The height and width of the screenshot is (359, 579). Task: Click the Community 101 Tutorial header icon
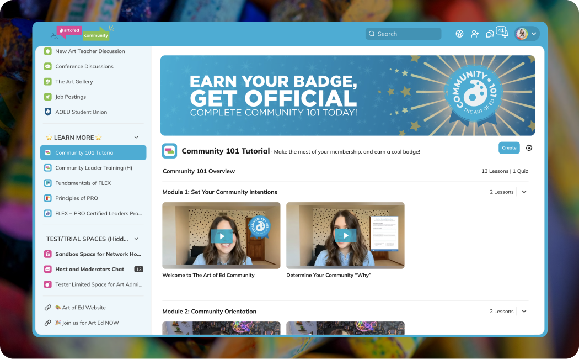169,151
